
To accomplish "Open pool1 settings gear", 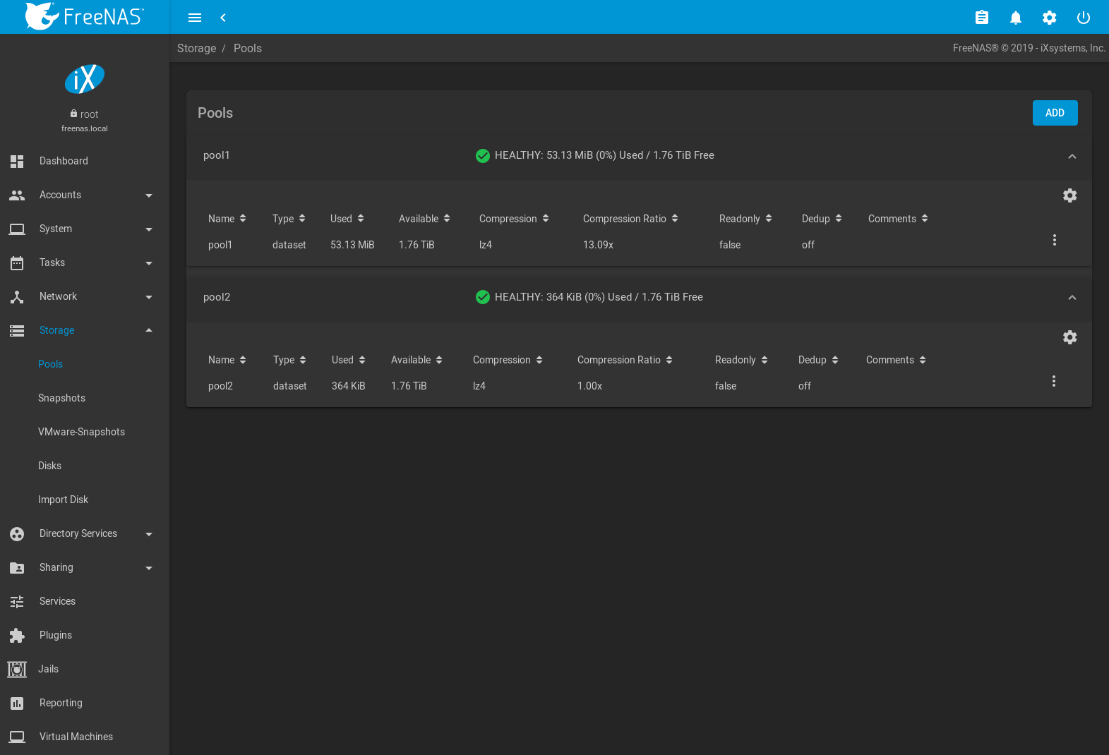I will 1069,195.
